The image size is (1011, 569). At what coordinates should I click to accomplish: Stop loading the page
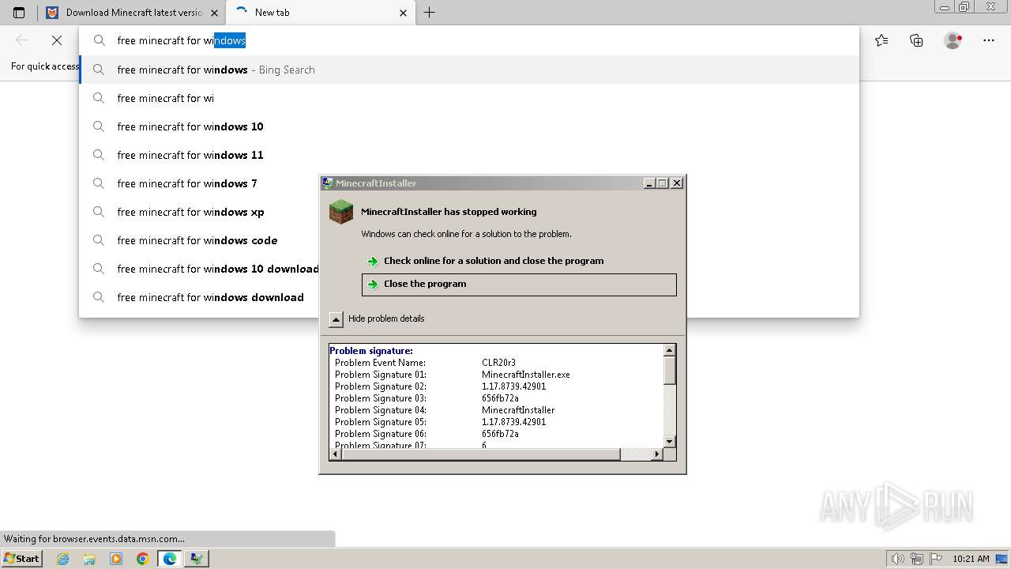click(x=57, y=40)
